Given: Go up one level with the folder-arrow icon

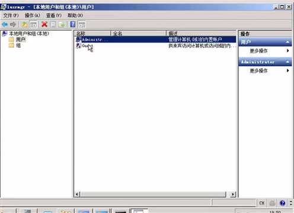Looking at the screenshot, I should 24,24.
